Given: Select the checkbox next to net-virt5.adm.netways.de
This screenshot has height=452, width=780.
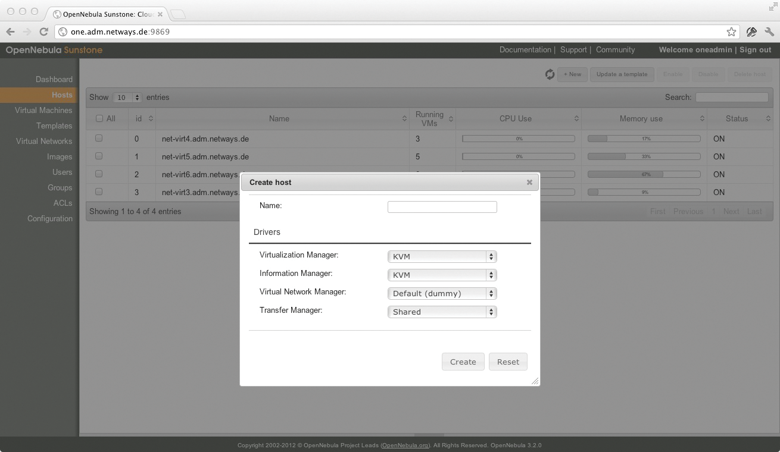Looking at the screenshot, I should (x=99, y=156).
